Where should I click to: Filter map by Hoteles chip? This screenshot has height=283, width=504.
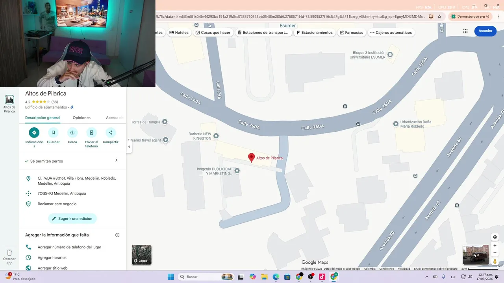(179, 33)
